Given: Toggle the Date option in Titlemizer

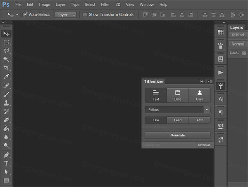Looking at the screenshot, I should [x=178, y=95].
